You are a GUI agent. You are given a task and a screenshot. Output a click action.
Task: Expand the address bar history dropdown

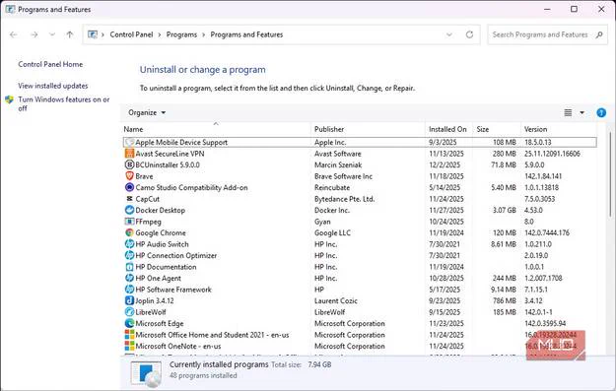coord(449,34)
